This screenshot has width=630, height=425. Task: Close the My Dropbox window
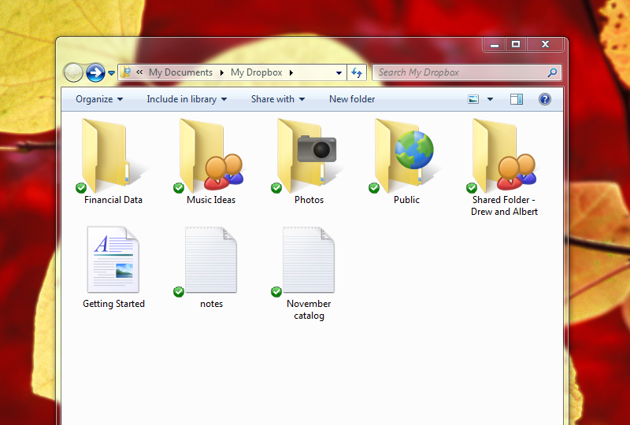click(x=545, y=44)
